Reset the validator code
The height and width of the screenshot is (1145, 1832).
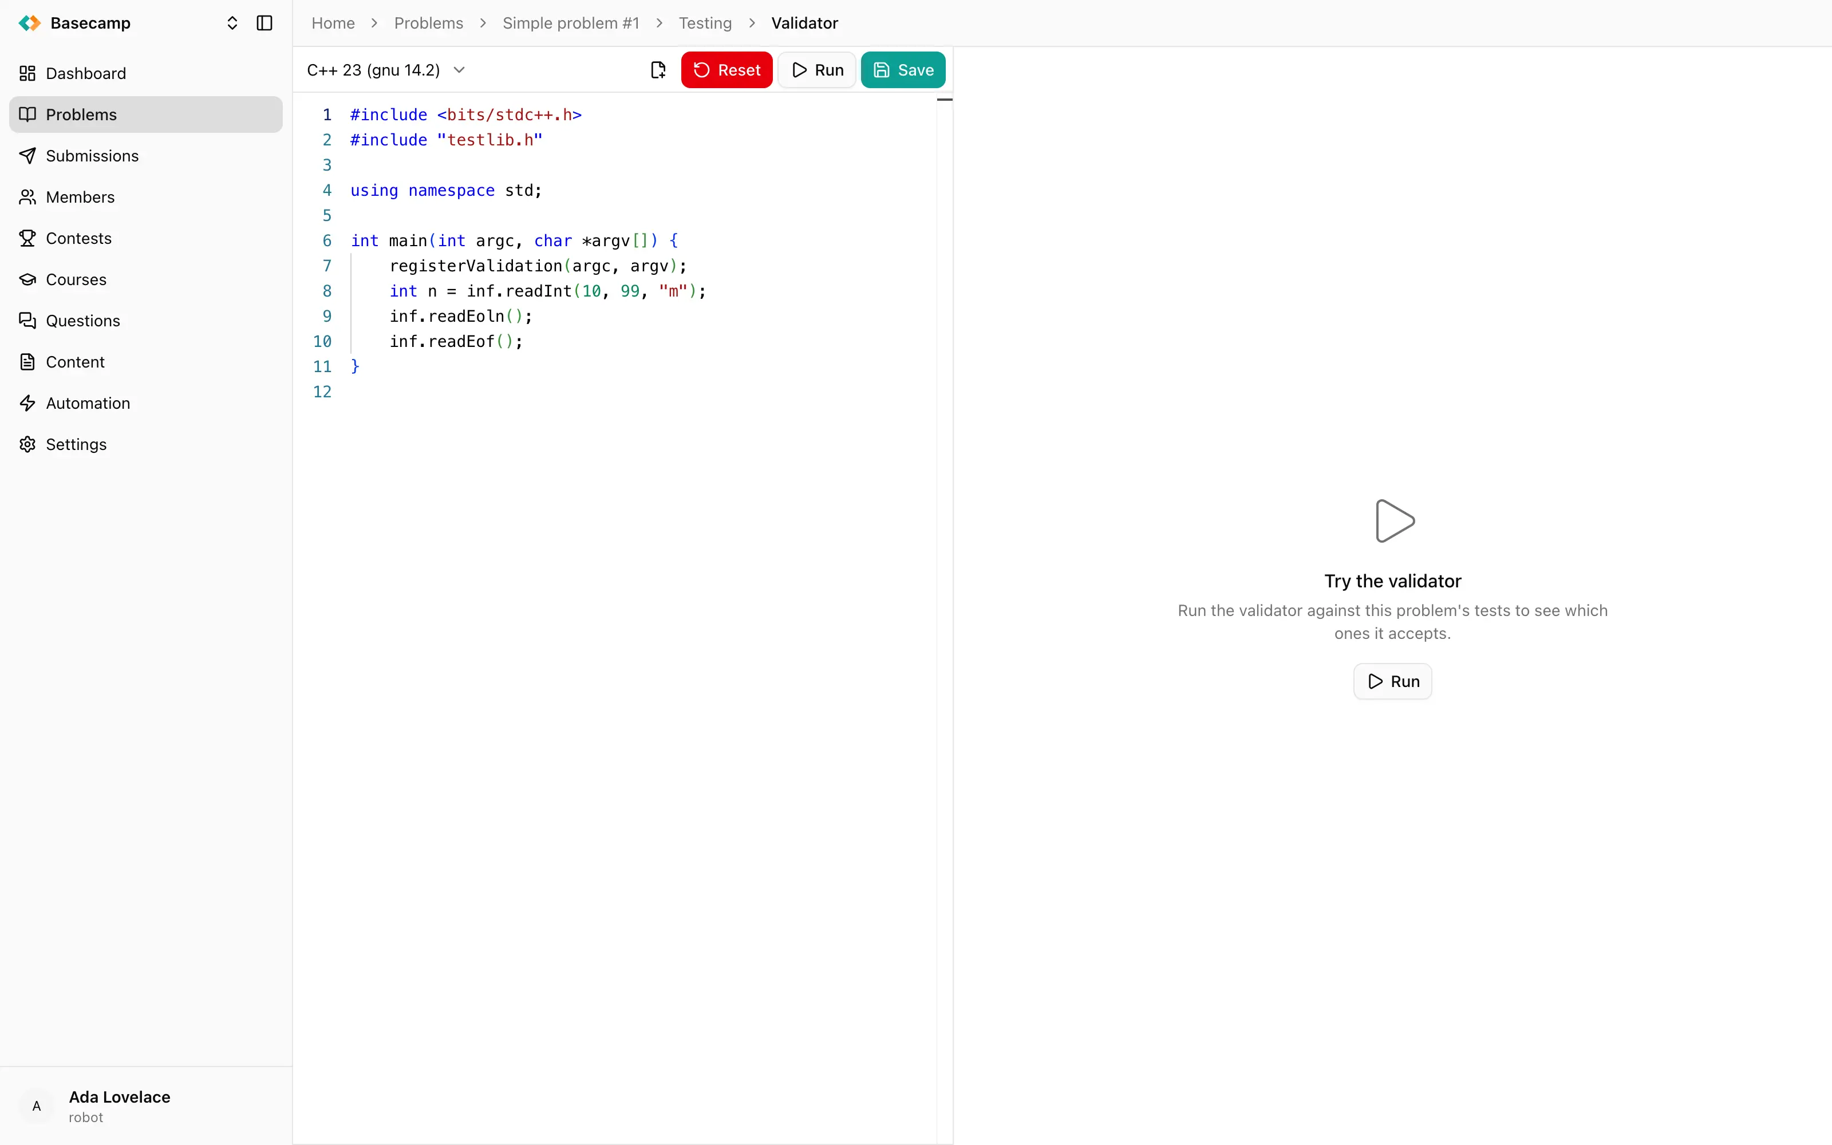[727, 70]
